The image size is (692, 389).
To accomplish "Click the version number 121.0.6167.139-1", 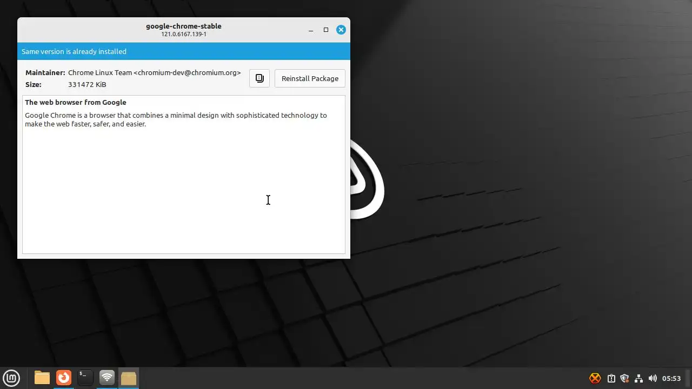I will coord(184,34).
